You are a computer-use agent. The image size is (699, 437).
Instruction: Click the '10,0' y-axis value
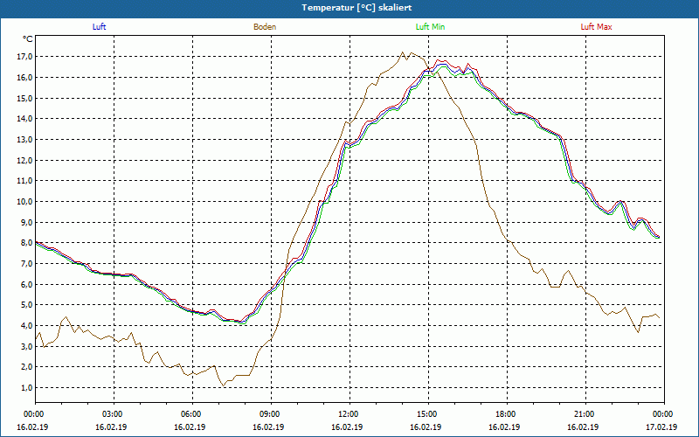point(25,202)
